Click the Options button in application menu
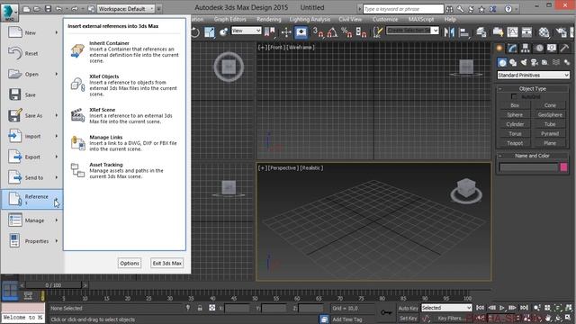 (x=130, y=264)
